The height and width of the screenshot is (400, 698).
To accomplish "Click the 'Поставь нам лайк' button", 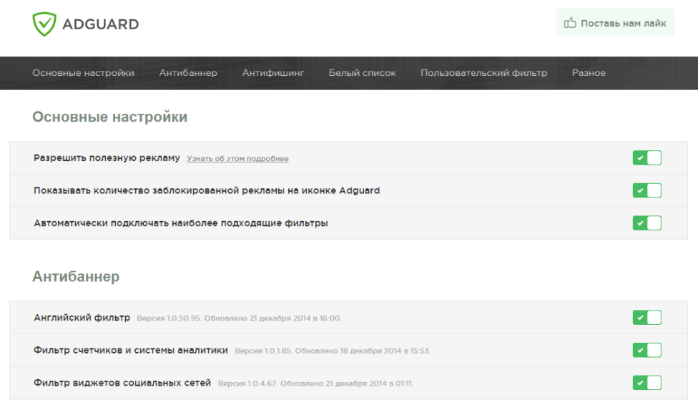I will tap(615, 23).
